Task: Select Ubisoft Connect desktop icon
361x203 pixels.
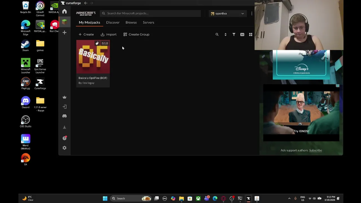Action: click(40, 9)
